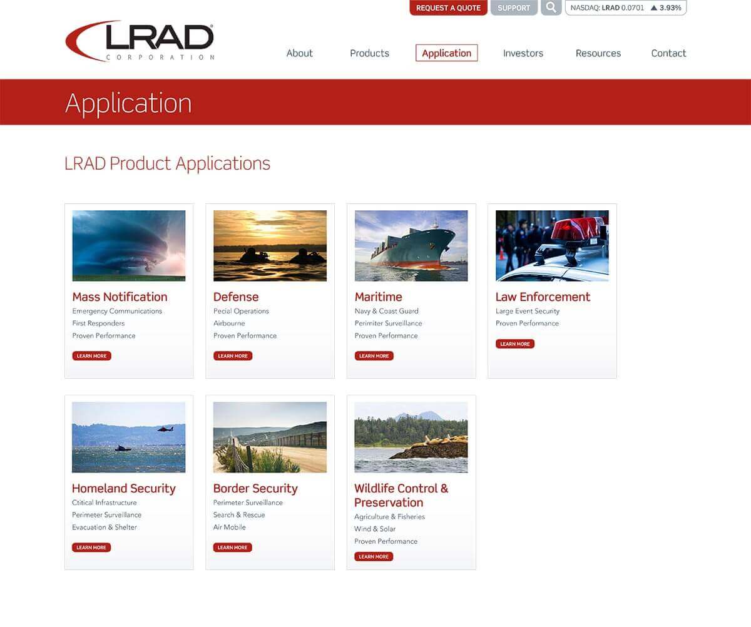Viewport: 751px width, 627px height.
Task: Click the Homeland Security heading
Action: coord(124,488)
